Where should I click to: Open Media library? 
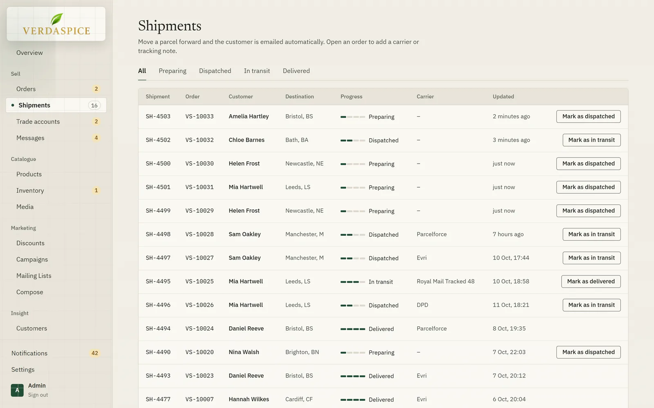(x=25, y=207)
